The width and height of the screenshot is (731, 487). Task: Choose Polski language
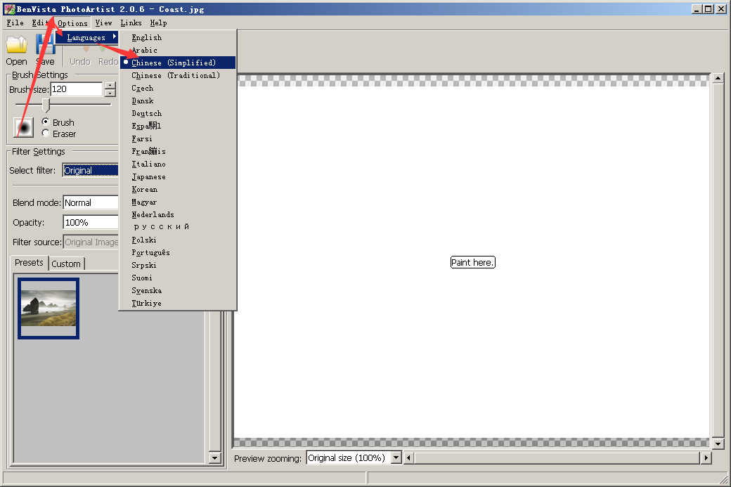(178, 240)
